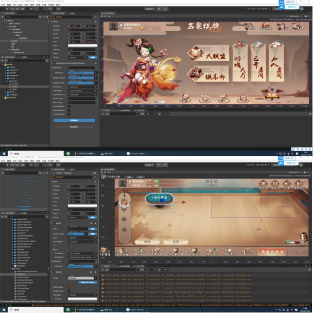Screen dimensions: 313x313
Task: Collapse the Canvas node in Lobby hierarchy
Action: click(5, 21)
